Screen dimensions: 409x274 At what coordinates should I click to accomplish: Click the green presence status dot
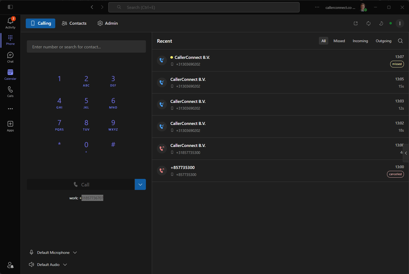tap(390, 23)
